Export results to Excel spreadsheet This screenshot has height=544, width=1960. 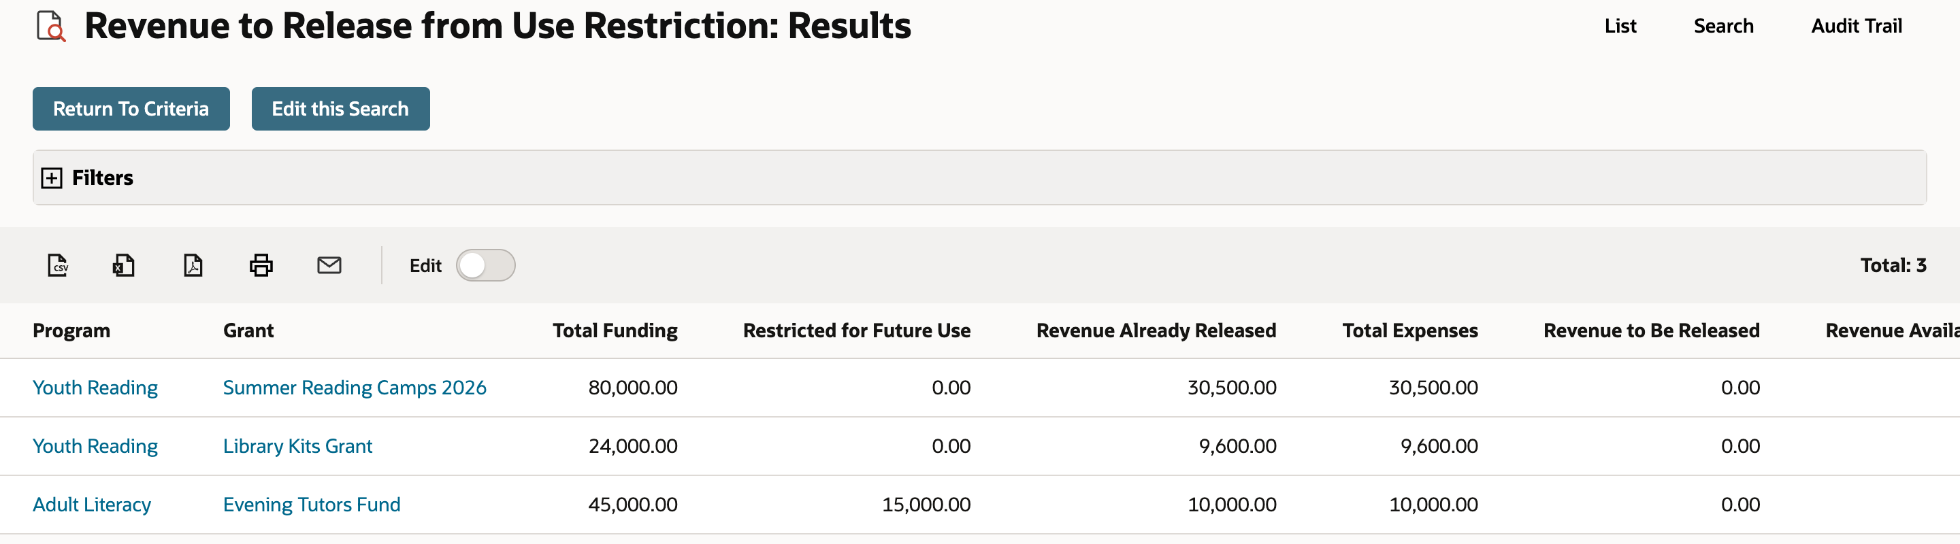pos(124,265)
